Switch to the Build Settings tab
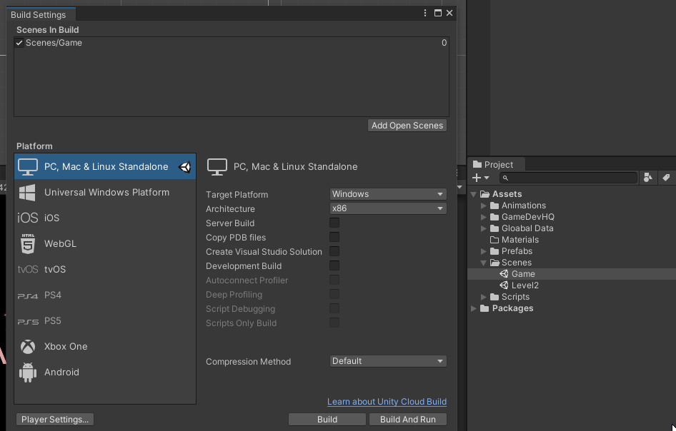Screen dimensions: 676x431 click(x=41, y=15)
